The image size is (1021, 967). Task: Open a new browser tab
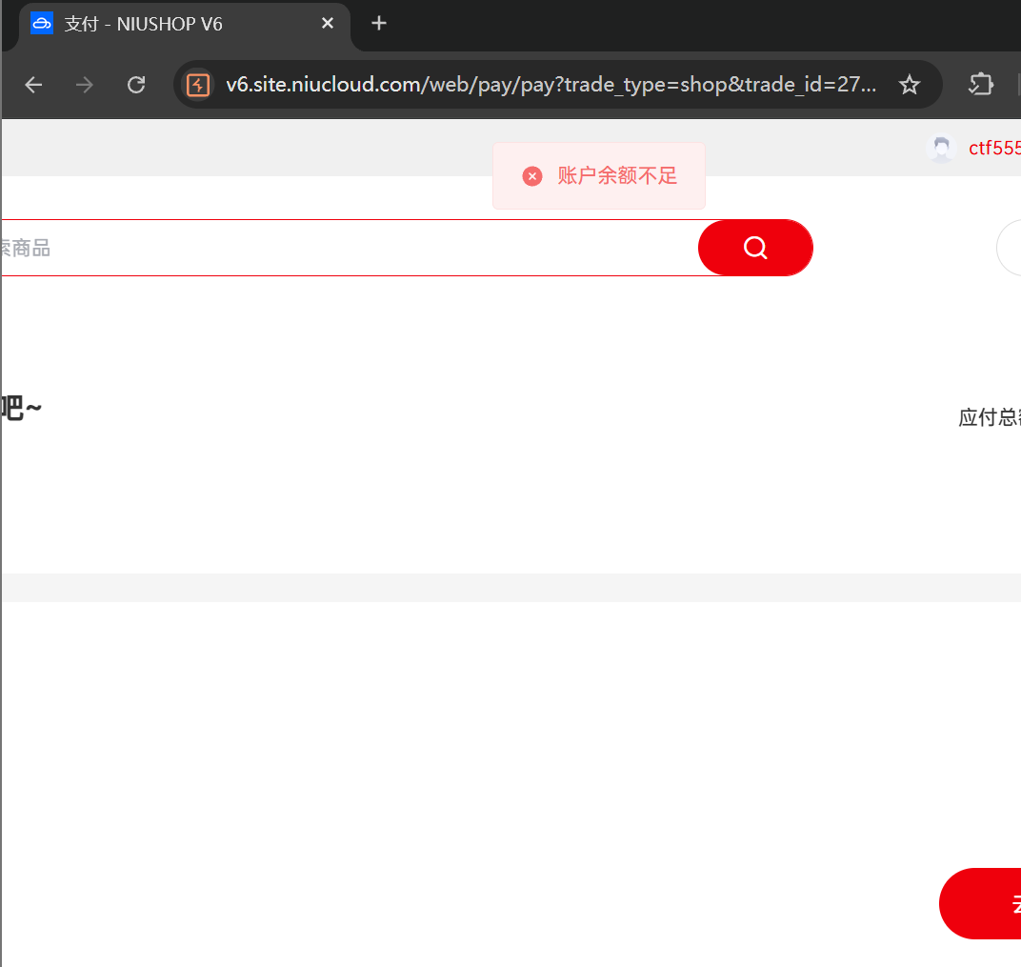[379, 24]
